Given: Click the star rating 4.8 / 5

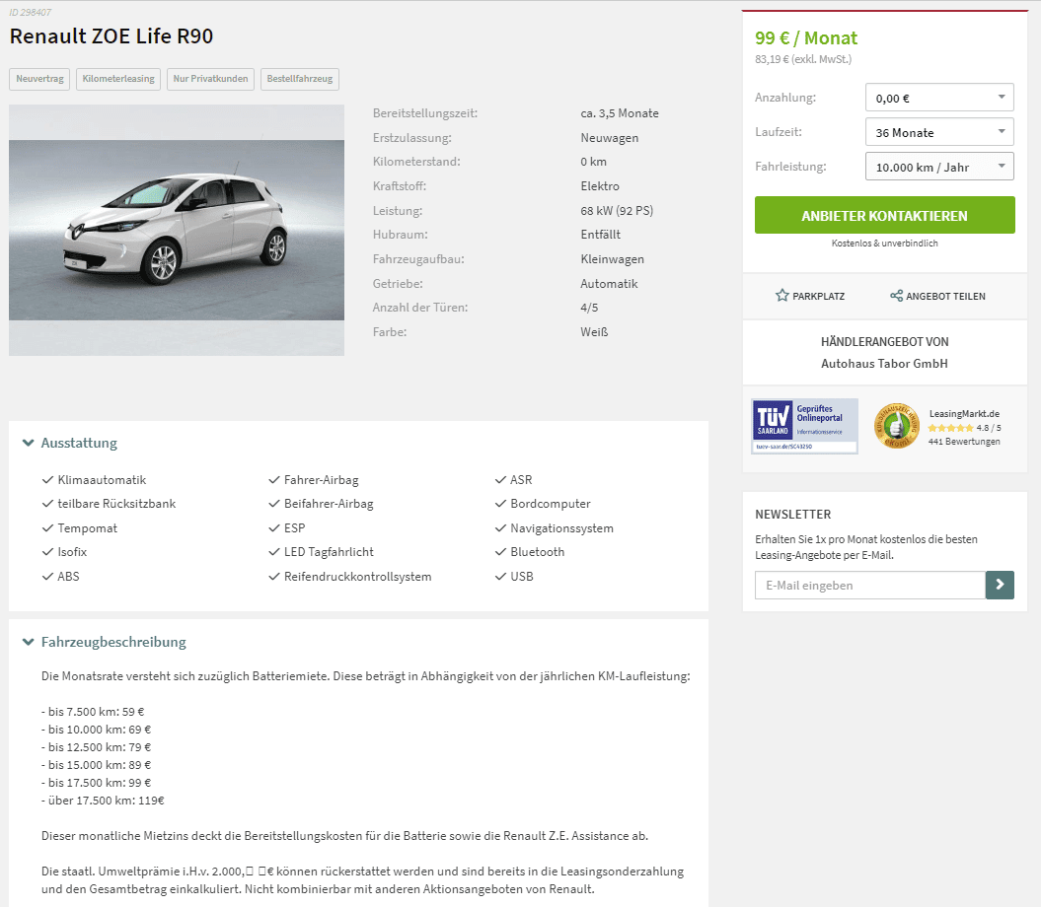Looking at the screenshot, I should click(x=964, y=428).
